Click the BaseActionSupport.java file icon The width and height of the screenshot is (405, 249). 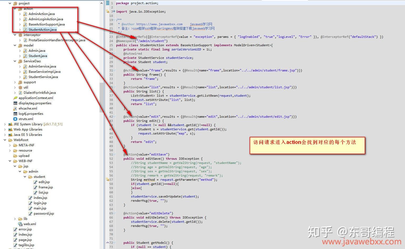[x=25, y=24]
